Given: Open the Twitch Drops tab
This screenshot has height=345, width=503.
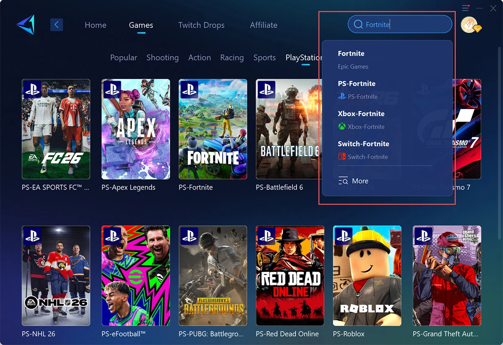Looking at the screenshot, I should (x=201, y=25).
